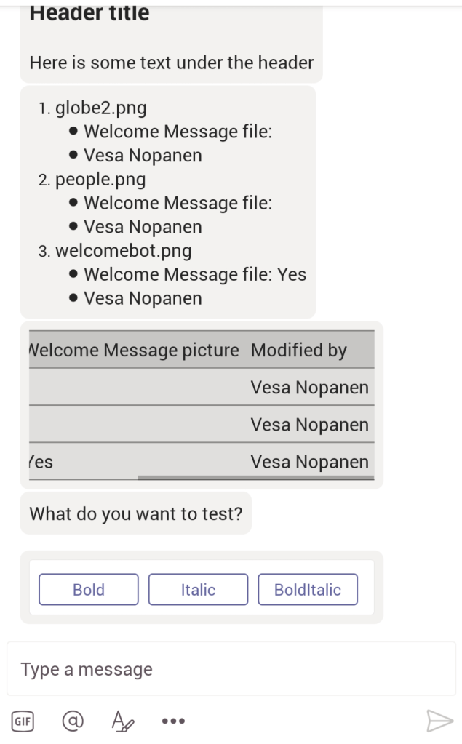462x744 pixels.
Task: Open the text formatting options
Action: 122,721
